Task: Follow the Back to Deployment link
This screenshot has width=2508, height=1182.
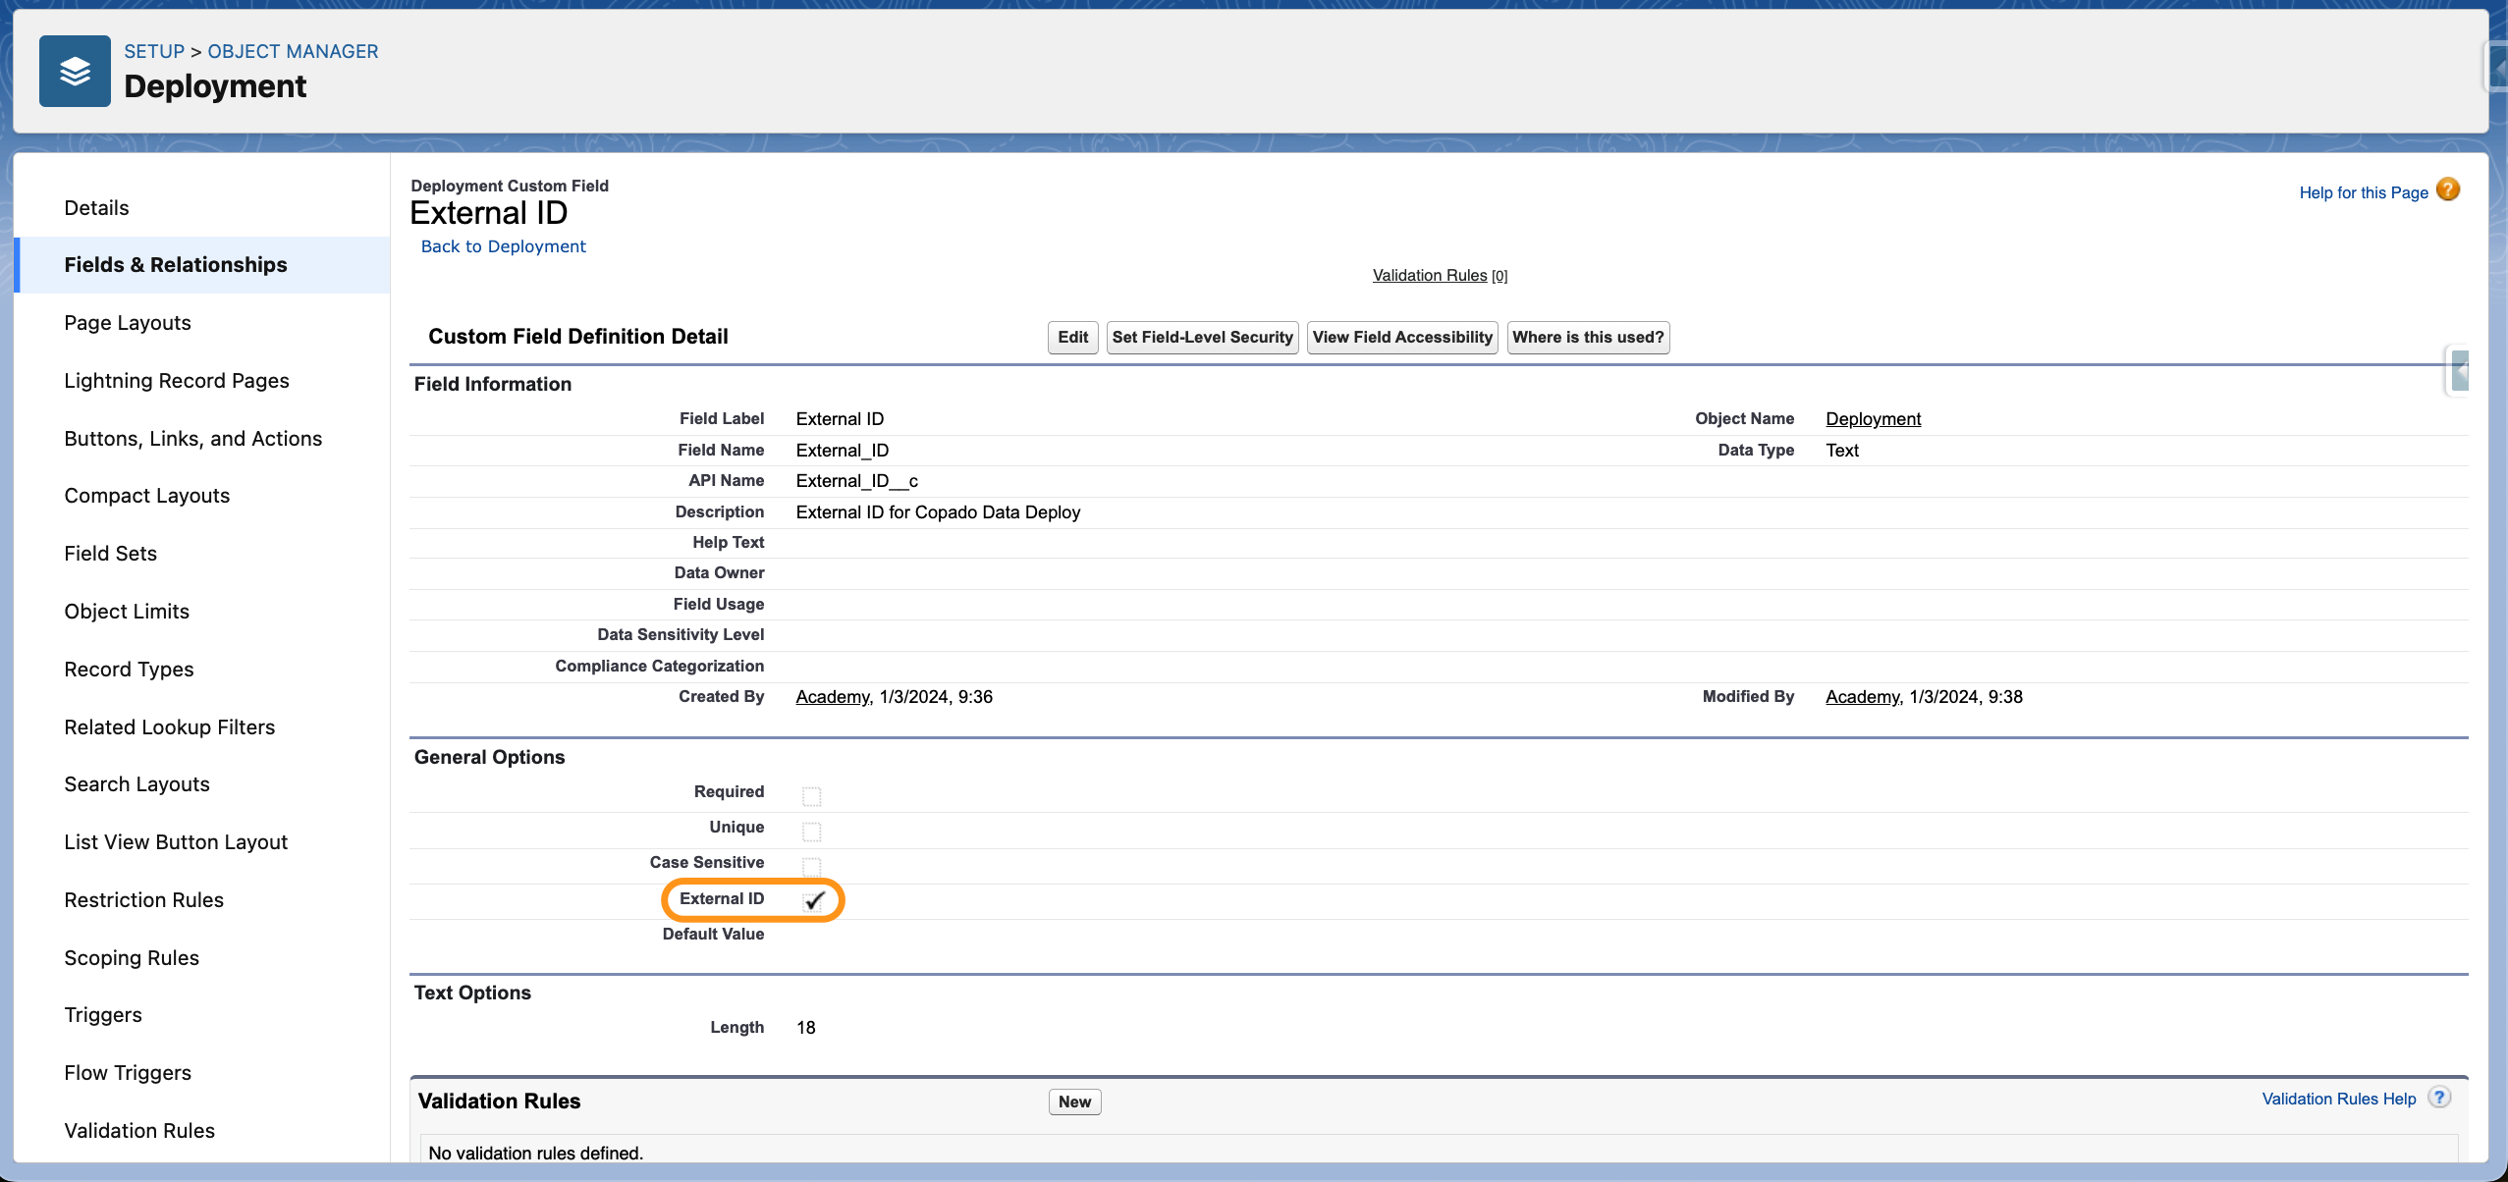Action: pos(503,246)
